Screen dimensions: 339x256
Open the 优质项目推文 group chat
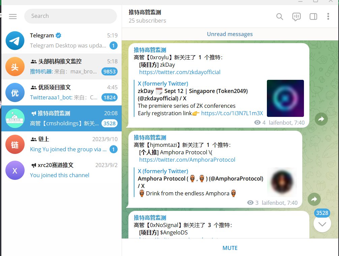tap(62, 92)
